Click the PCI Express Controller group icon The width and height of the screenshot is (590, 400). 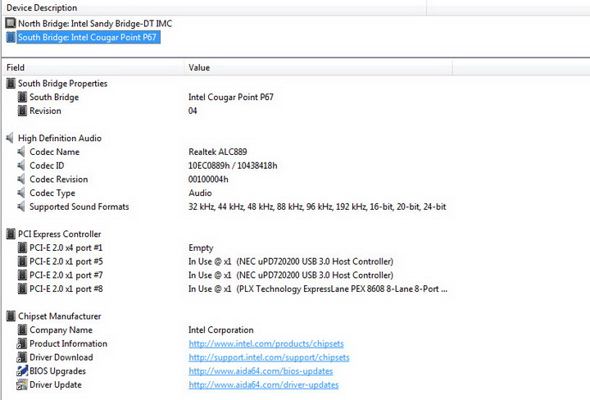pos(11,234)
